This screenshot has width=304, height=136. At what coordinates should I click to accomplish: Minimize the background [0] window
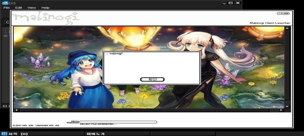[x=225, y=3]
